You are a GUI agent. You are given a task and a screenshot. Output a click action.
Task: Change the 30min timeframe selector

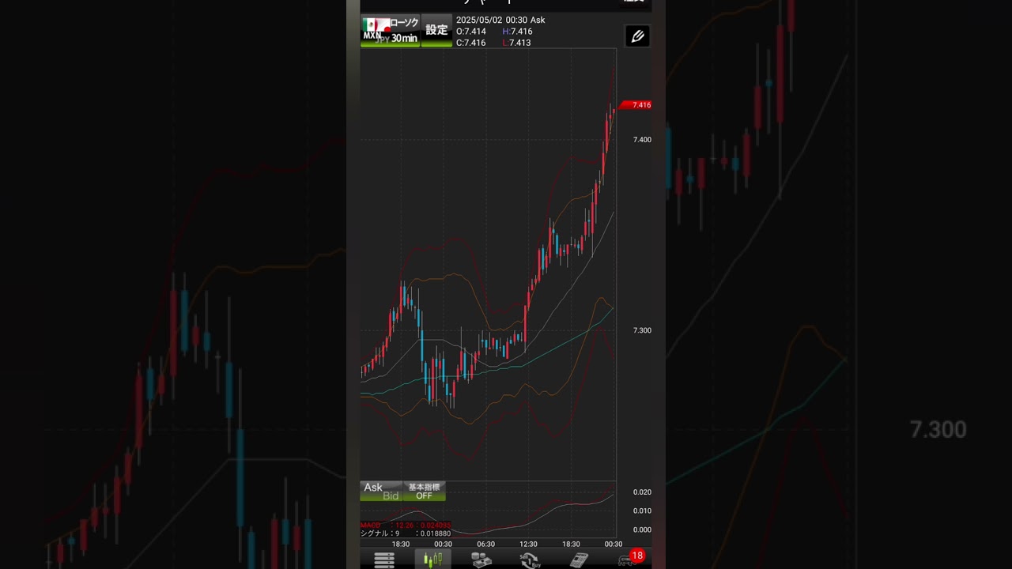[x=404, y=39]
